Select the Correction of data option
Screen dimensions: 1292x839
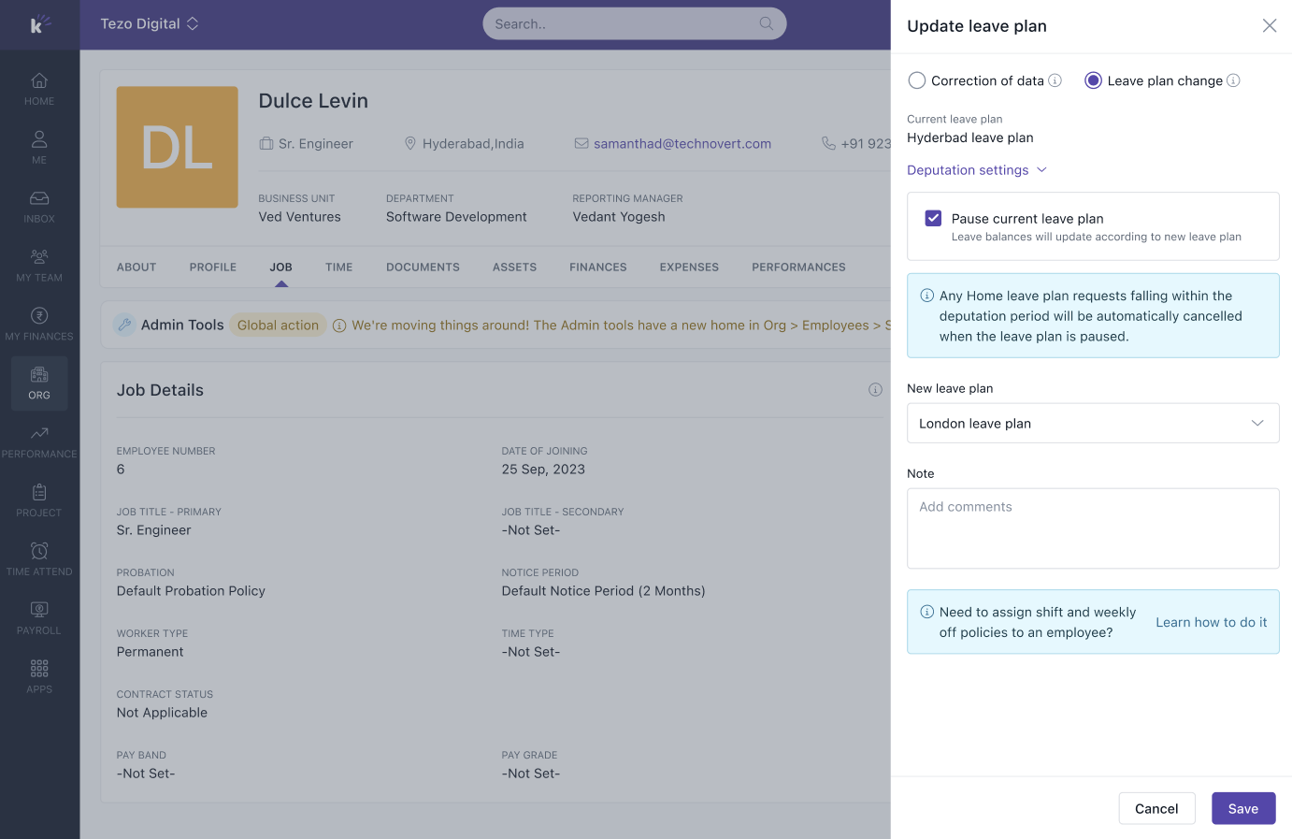917,81
